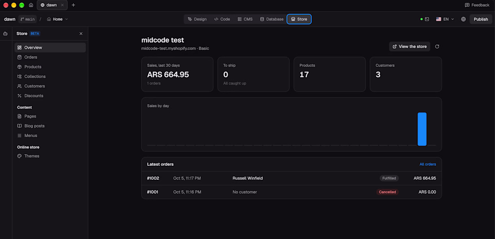Image resolution: width=495 pixels, height=239 pixels.
Task: Close the Store sidebar panel
Action: (x=81, y=33)
